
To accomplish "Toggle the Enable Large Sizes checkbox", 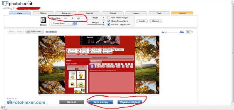I will [x=109, y=24].
